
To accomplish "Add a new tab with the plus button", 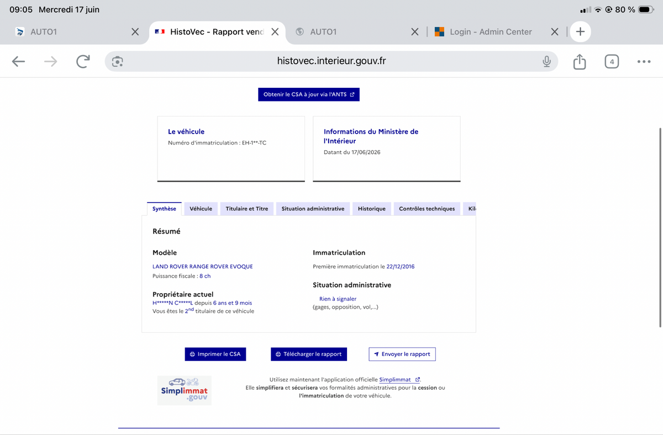I will (580, 31).
